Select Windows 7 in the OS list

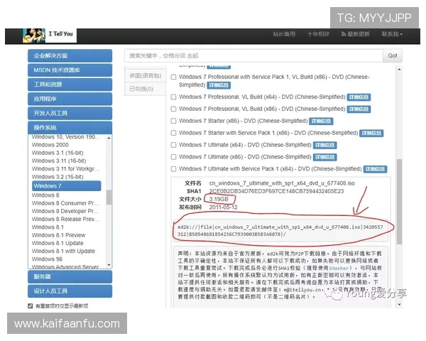tap(67, 186)
